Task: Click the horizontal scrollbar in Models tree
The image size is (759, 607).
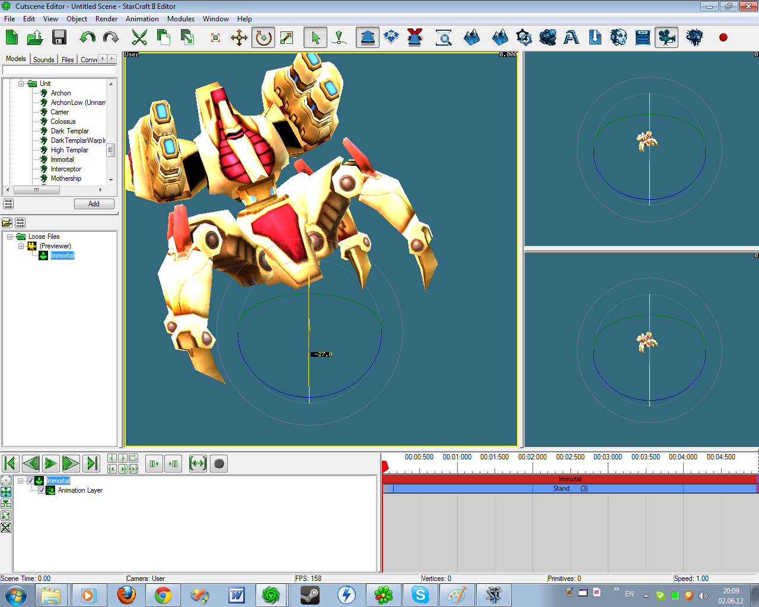Action: click(37, 190)
